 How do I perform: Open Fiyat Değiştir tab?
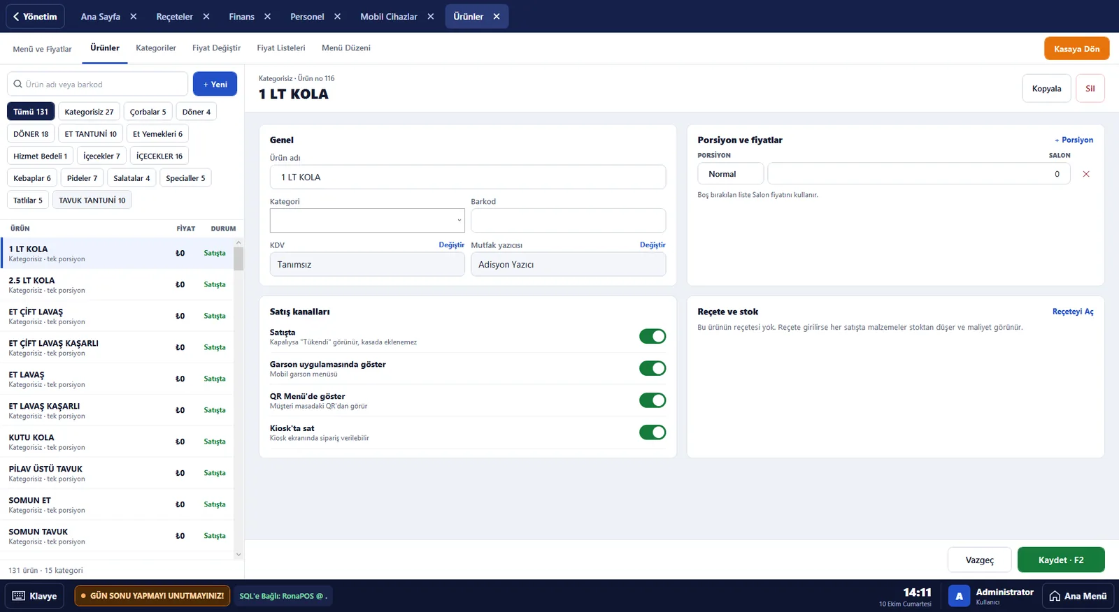[x=216, y=48]
